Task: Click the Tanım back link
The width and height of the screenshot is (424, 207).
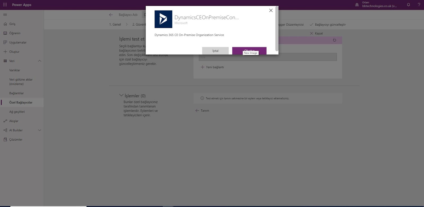Action: pos(205,111)
